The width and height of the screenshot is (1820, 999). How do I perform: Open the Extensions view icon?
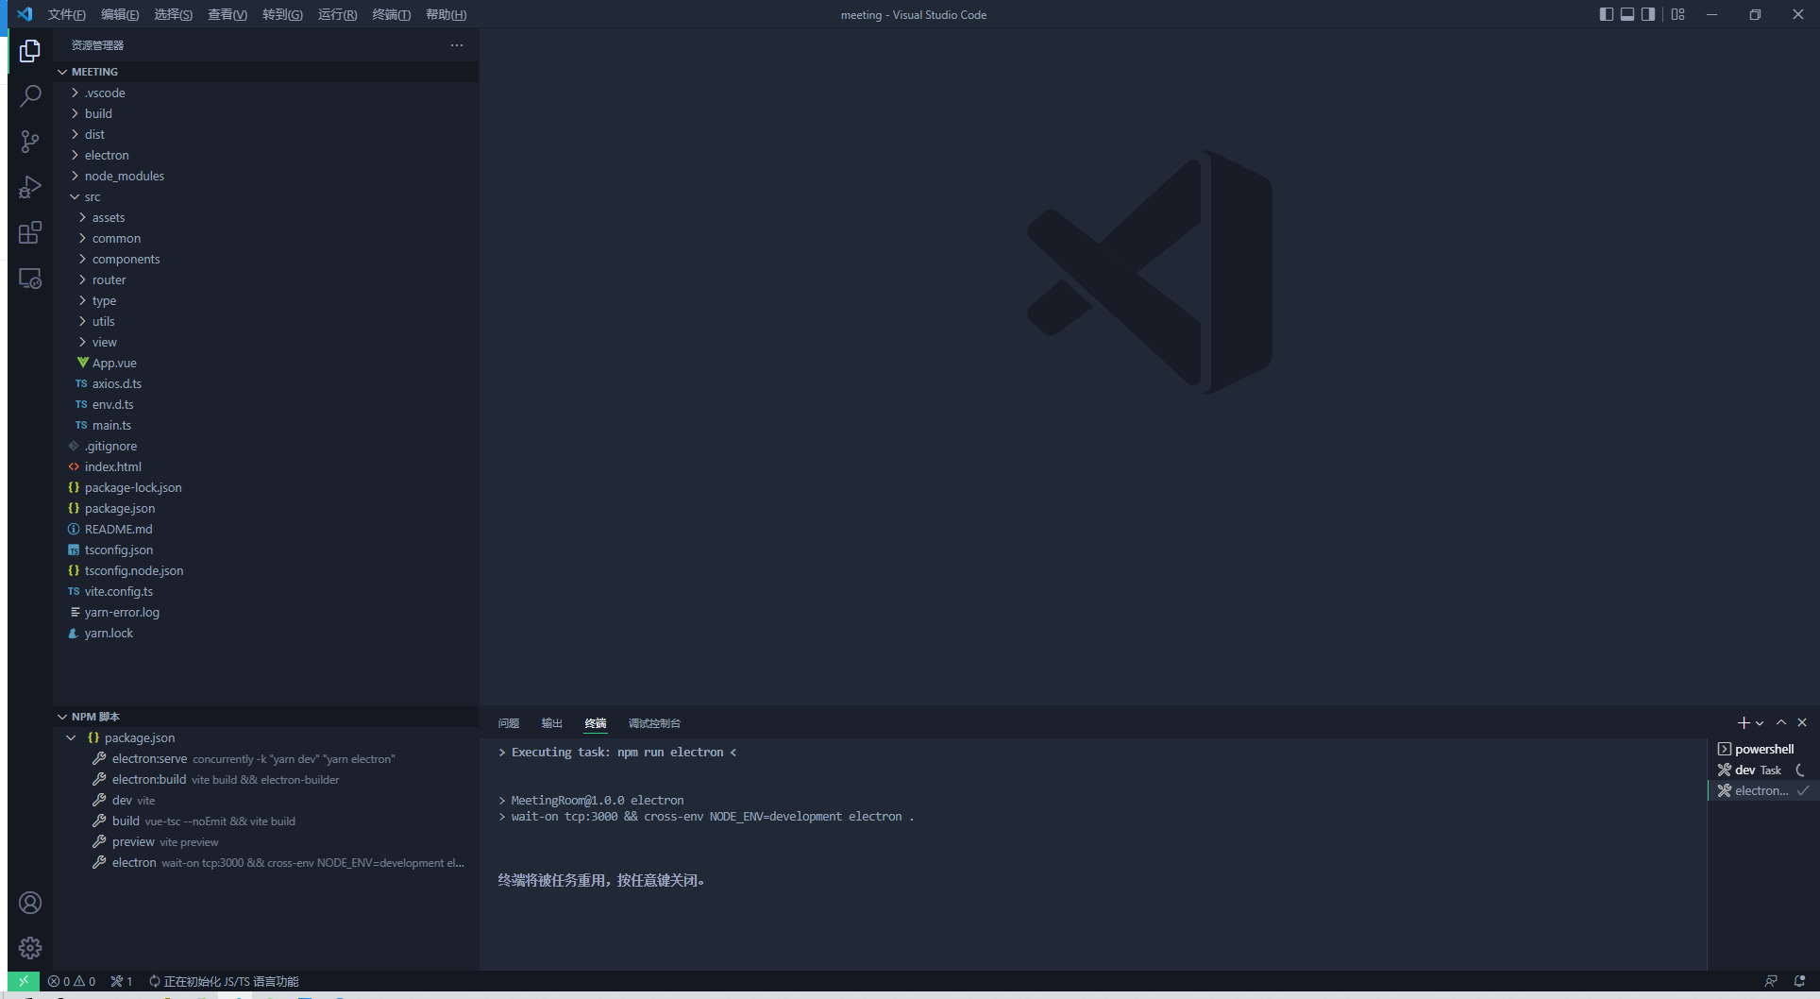click(x=30, y=232)
